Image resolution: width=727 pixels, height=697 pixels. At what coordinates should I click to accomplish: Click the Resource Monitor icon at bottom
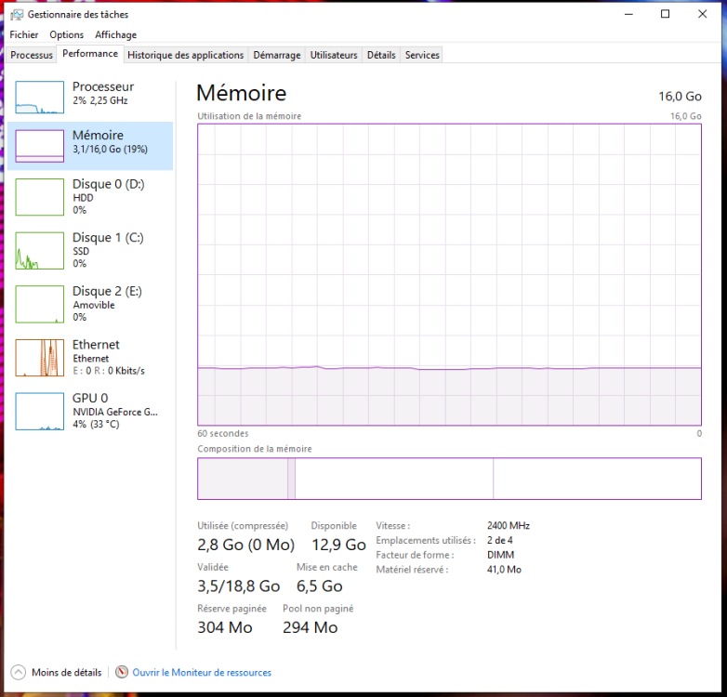tap(122, 672)
